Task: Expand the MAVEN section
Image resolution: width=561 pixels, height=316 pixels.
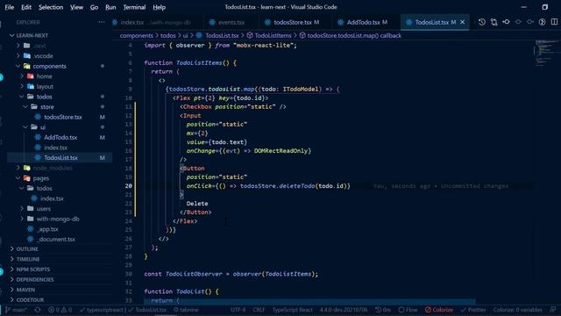Action: pyautogui.click(x=59, y=290)
